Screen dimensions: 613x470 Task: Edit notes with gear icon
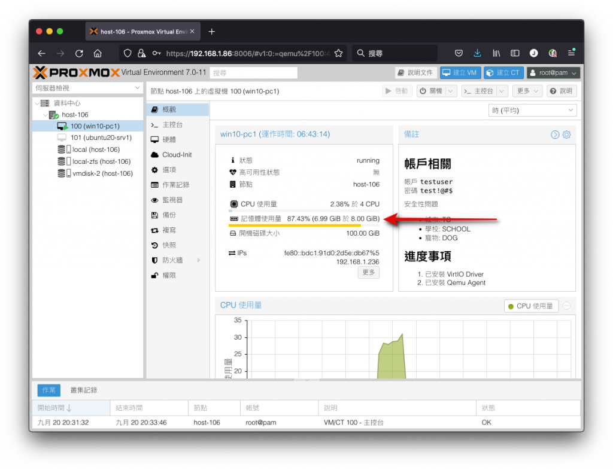tap(566, 135)
